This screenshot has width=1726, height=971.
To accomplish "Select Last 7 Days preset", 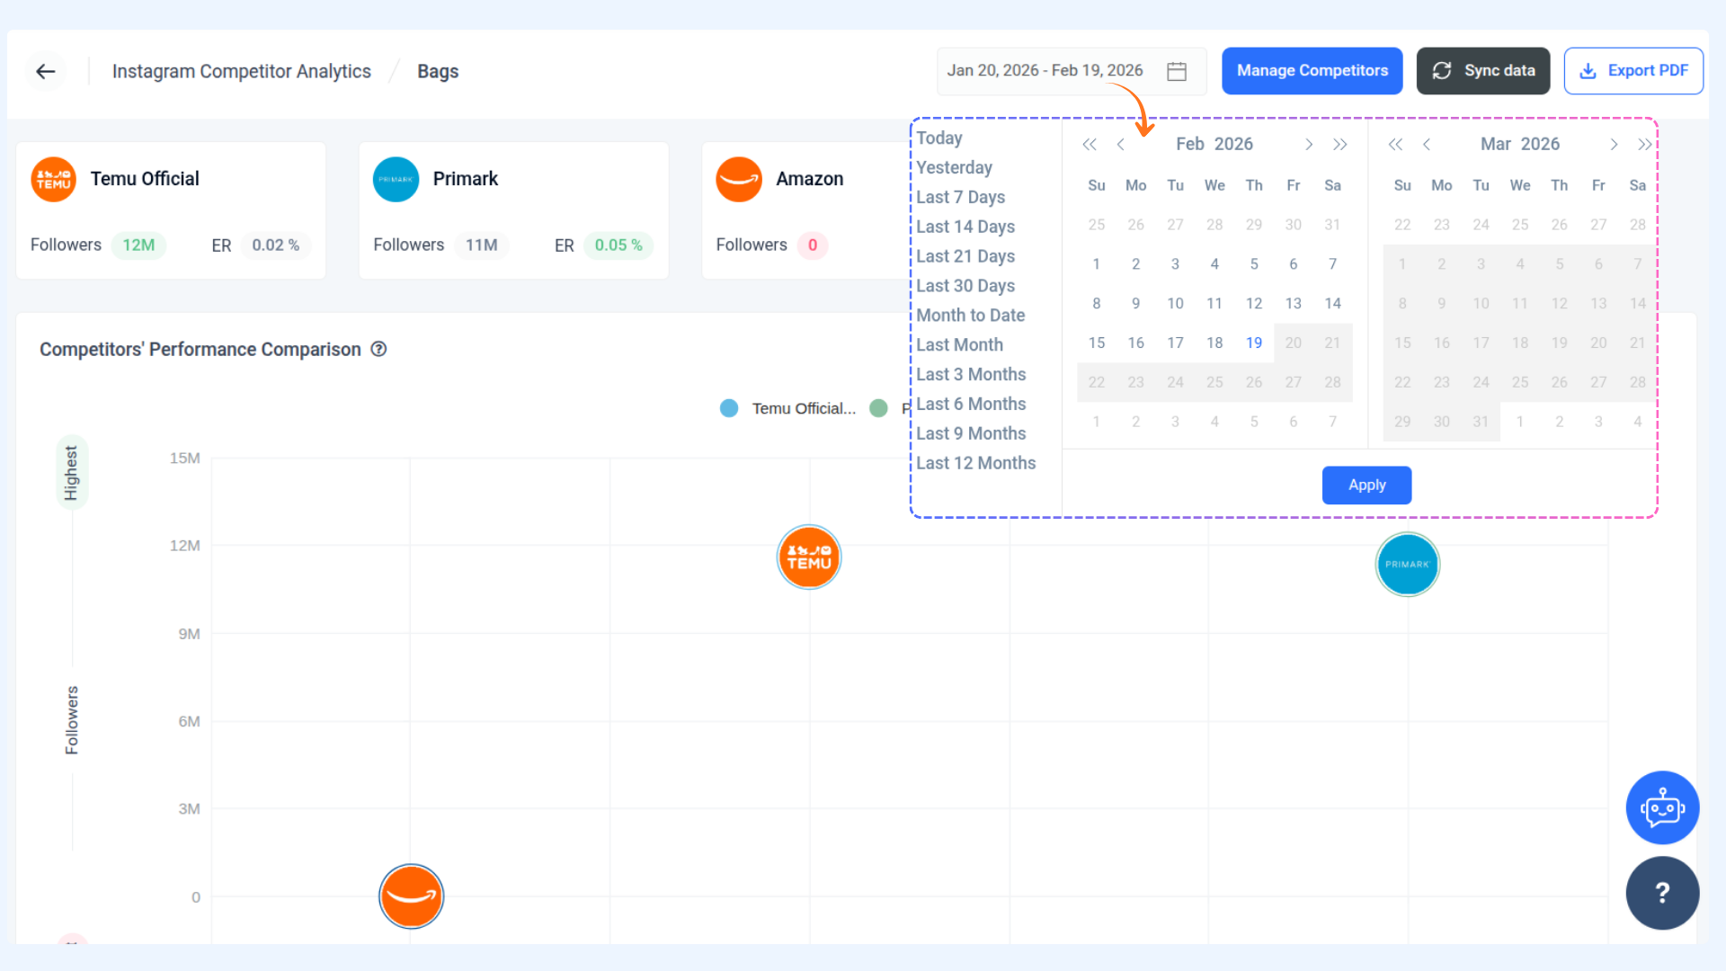I will pyautogui.click(x=960, y=197).
